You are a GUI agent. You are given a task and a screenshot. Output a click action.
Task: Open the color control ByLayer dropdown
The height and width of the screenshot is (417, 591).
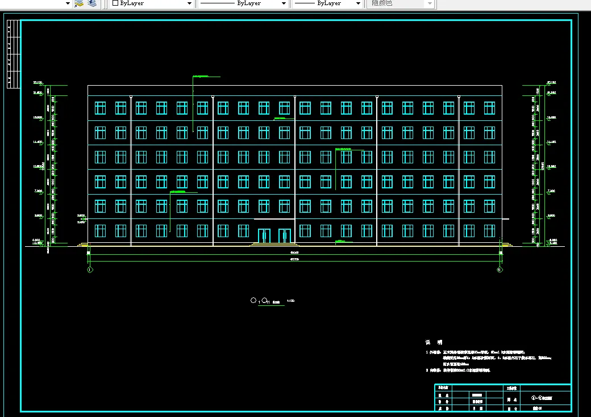(189, 3)
